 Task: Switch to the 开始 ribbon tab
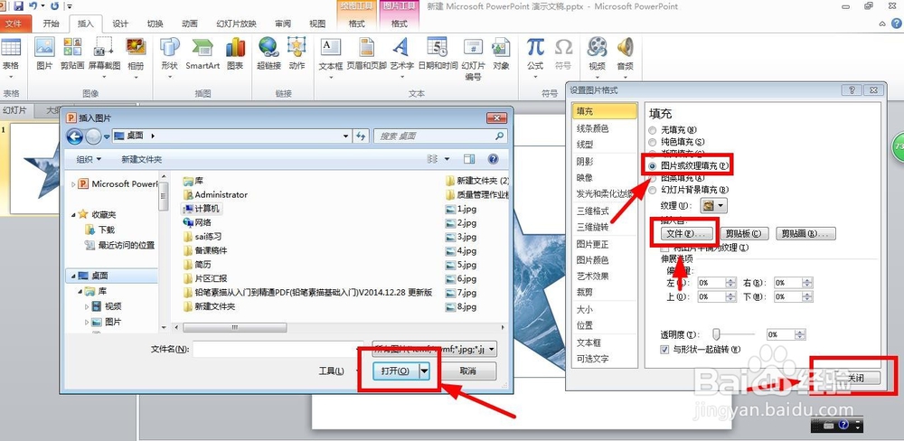[x=52, y=23]
